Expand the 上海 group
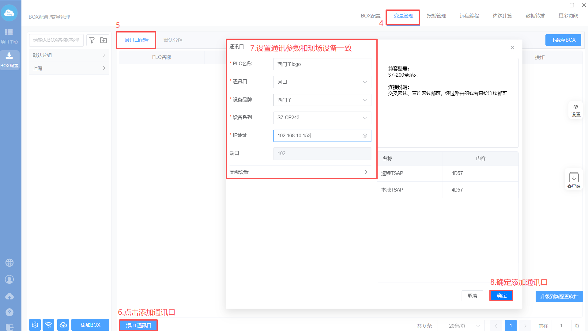This screenshot has height=331, width=588. 69,68
